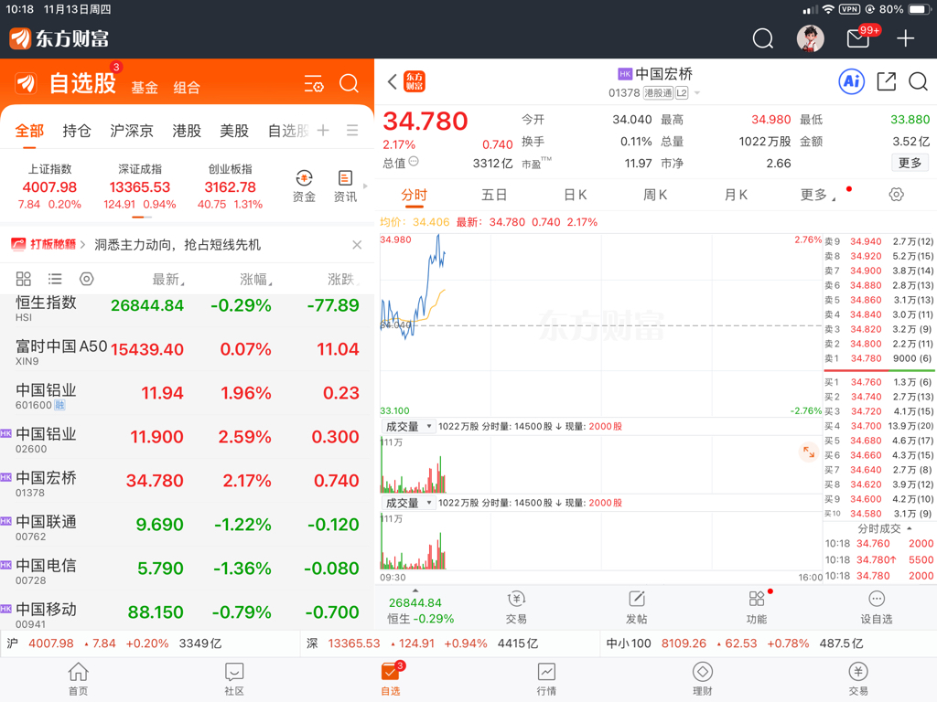Screen dimensions: 937x702
Task: Close the 打板秘籍 promotion banner
Action: [x=357, y=245]
